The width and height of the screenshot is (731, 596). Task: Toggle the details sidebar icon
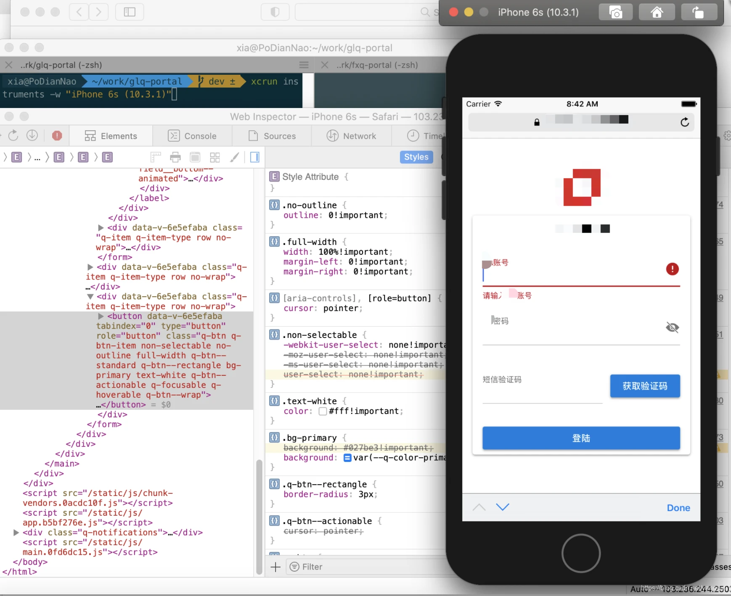(255, 157)
